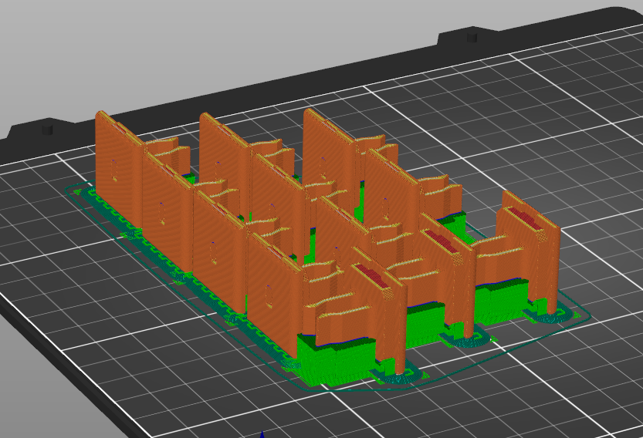The image size is (643, 438).
Task: Click the left notch on the bed's back edge
Action: coord(45,127)
